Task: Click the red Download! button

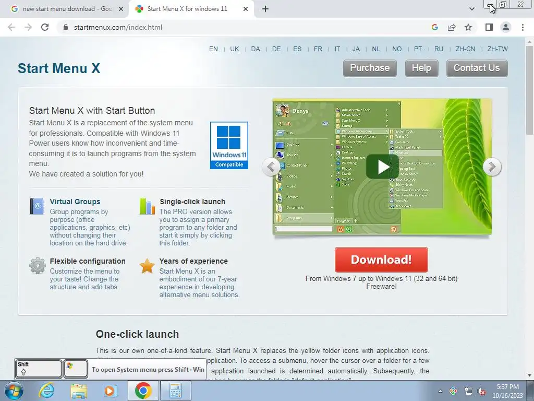Action: point(381,260)
